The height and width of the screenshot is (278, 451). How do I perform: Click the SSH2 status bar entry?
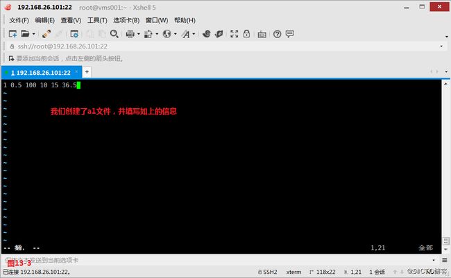pos(268,272)
